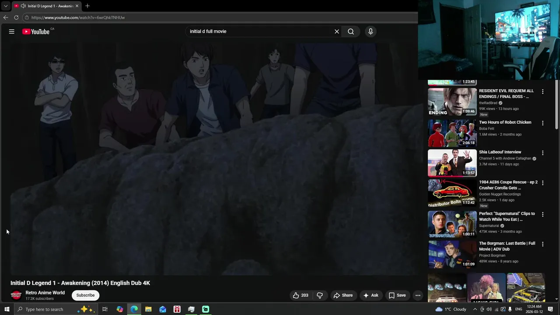
Task: Open Project Borgman channel name
Action: (492, 255)
